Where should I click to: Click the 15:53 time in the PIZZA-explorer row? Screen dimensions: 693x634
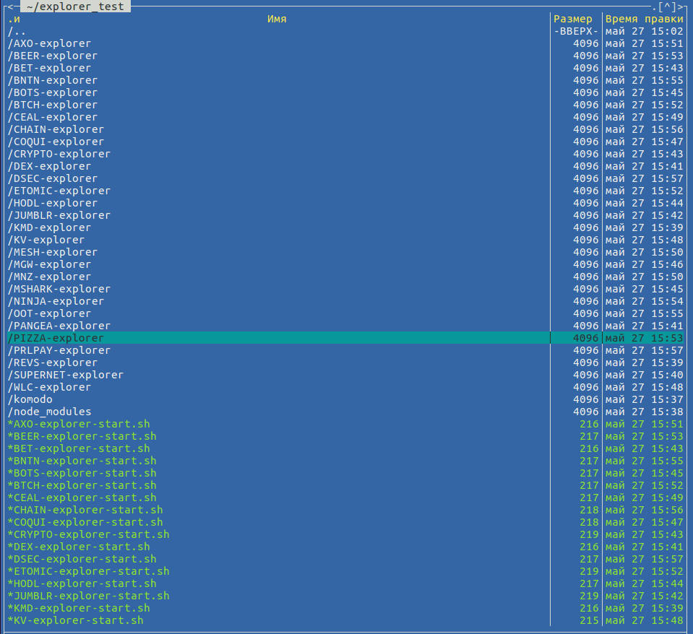point(668,338)
